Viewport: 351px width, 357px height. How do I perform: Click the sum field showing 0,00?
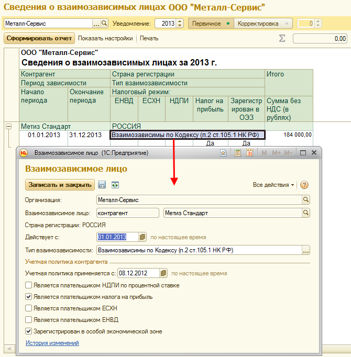[320, 39]
